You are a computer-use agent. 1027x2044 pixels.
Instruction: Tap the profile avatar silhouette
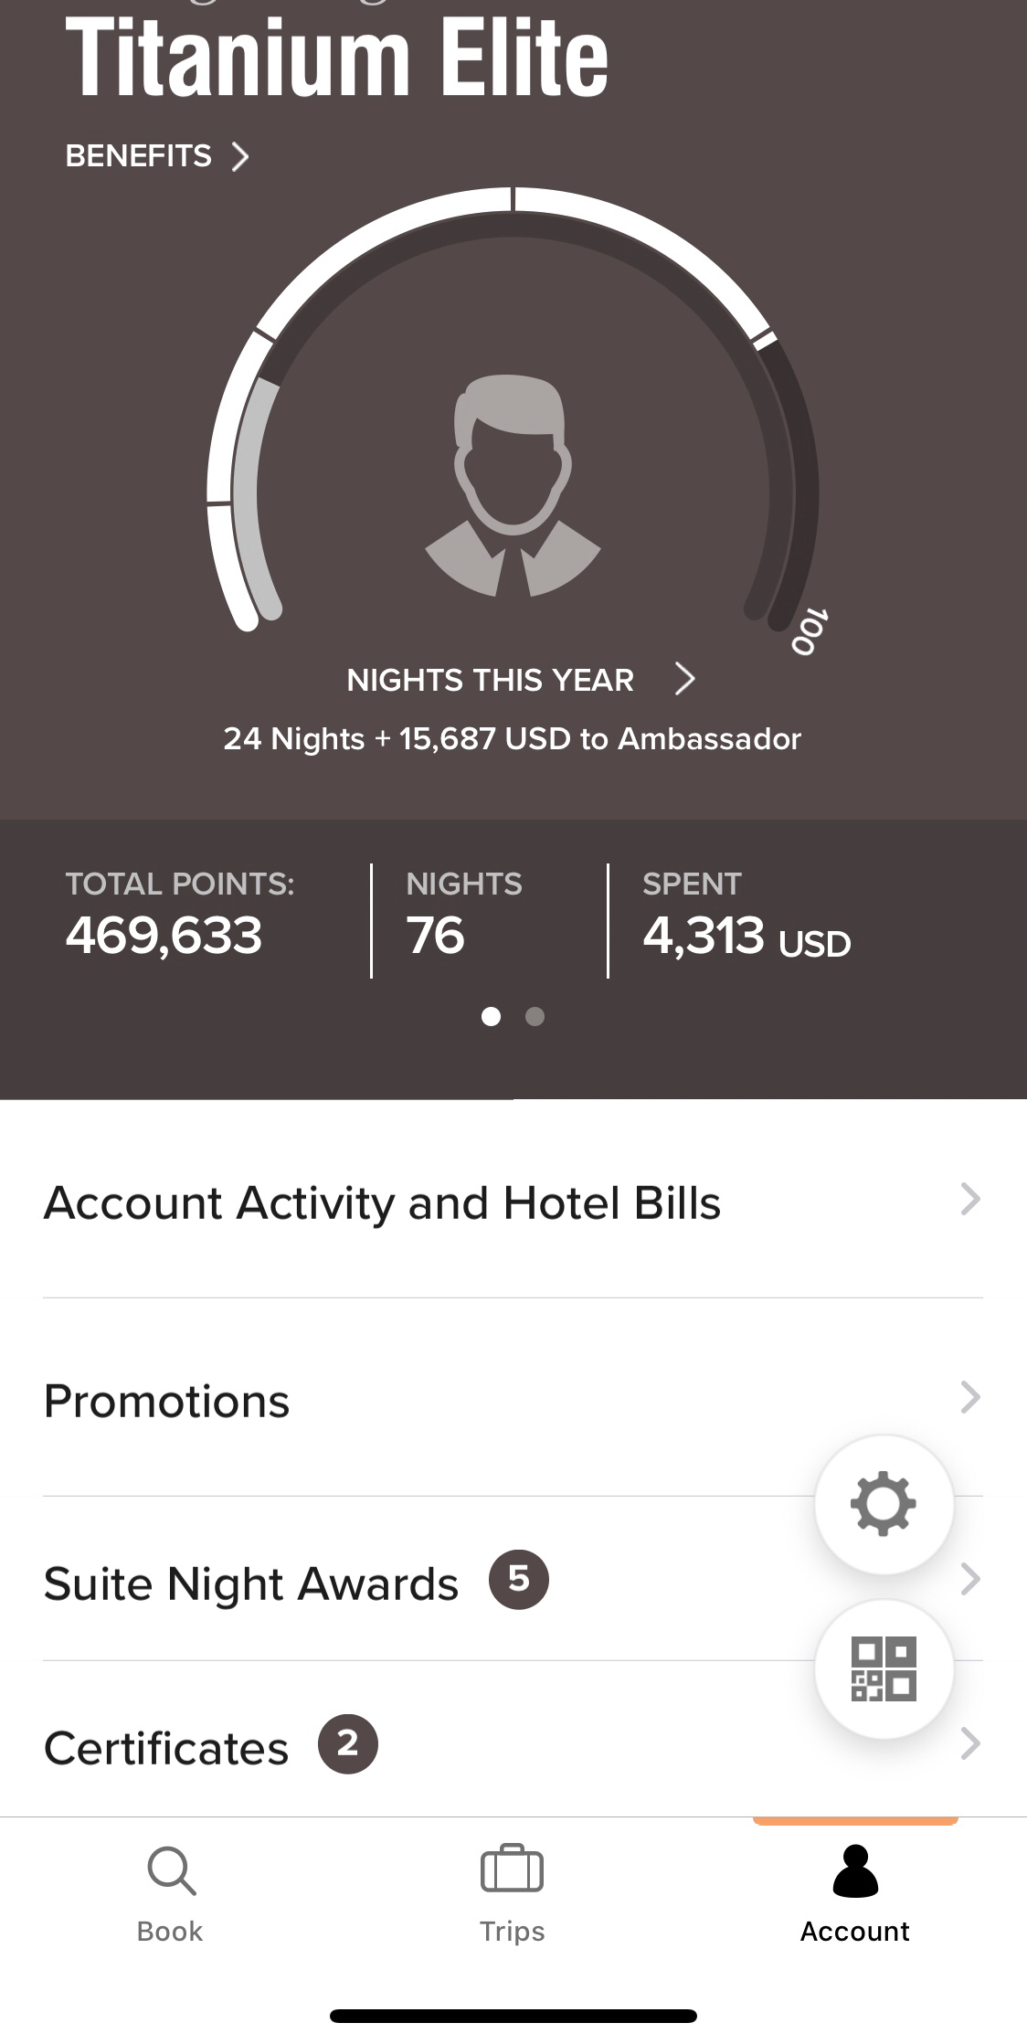click(513, 486)
